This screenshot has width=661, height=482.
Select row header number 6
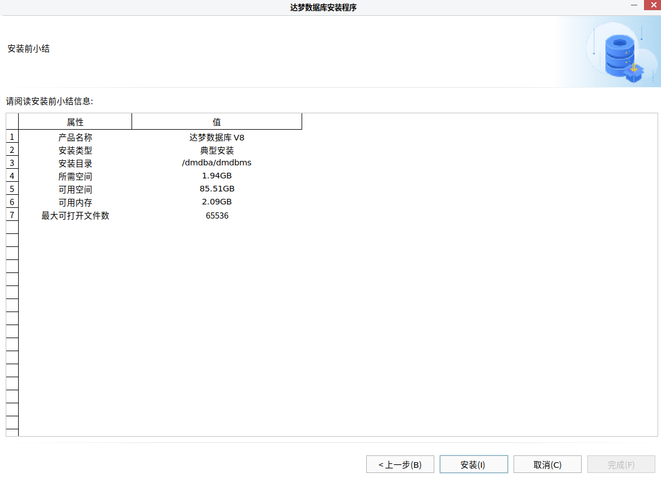[x=12, y=202]
